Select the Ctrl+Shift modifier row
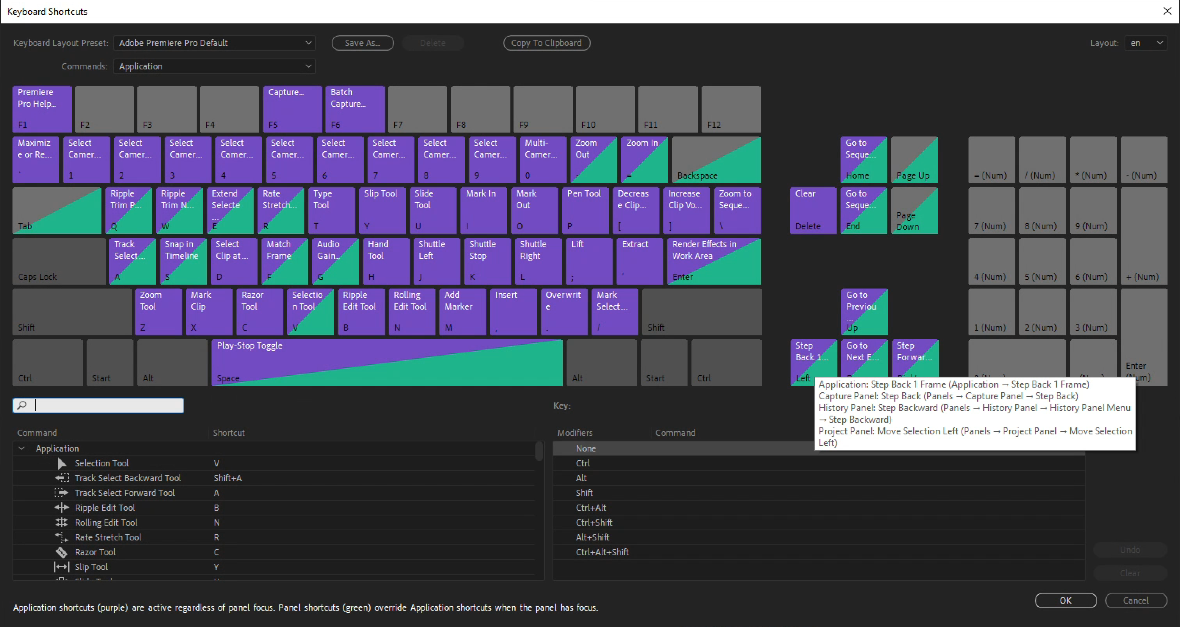Image resolution: width=1180 pixels, height=627 pixels. click(x=594, y=522)
